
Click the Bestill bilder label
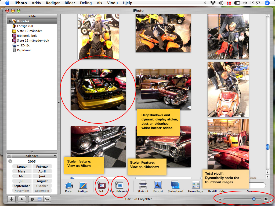217,191
